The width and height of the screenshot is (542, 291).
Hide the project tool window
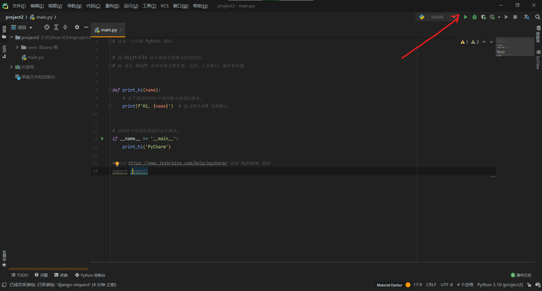coord(86,27)
